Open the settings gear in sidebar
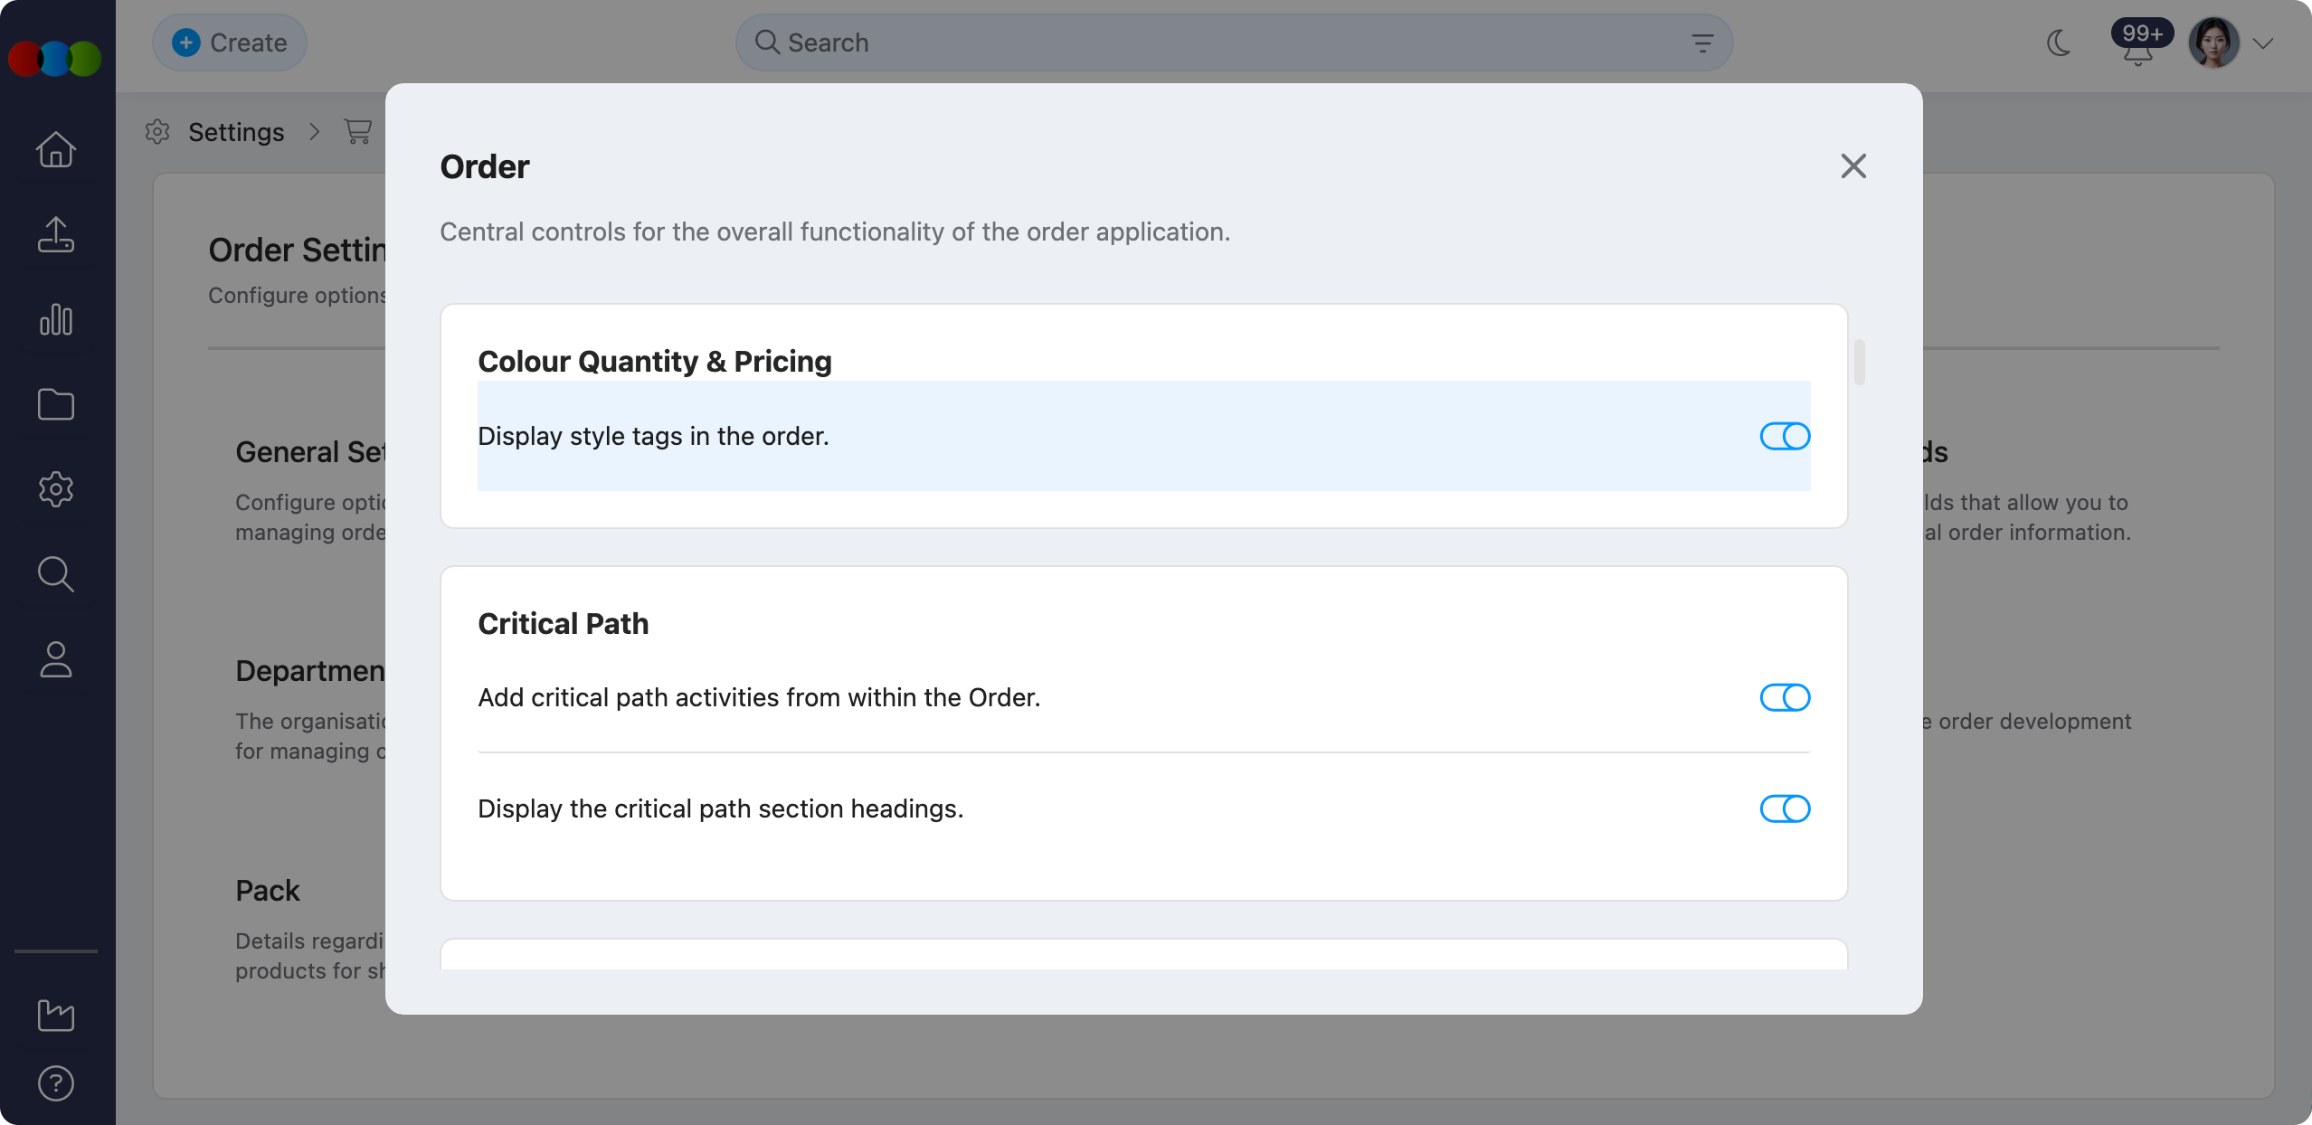Screen dimensions: 2312x1125 (x=56, y=489)
